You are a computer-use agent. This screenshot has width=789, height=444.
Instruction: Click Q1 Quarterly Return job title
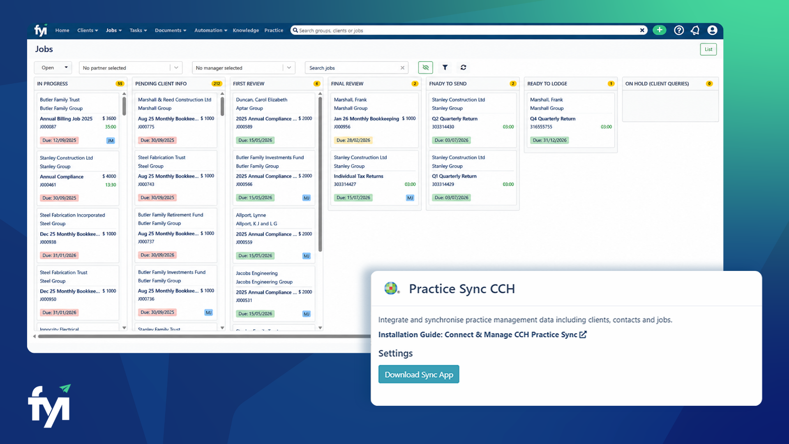coord(454,176)
